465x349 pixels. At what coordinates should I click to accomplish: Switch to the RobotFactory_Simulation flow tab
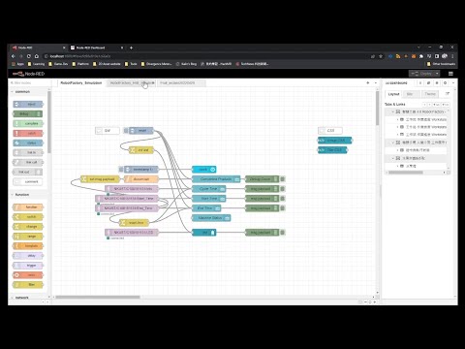pos(81,83)
